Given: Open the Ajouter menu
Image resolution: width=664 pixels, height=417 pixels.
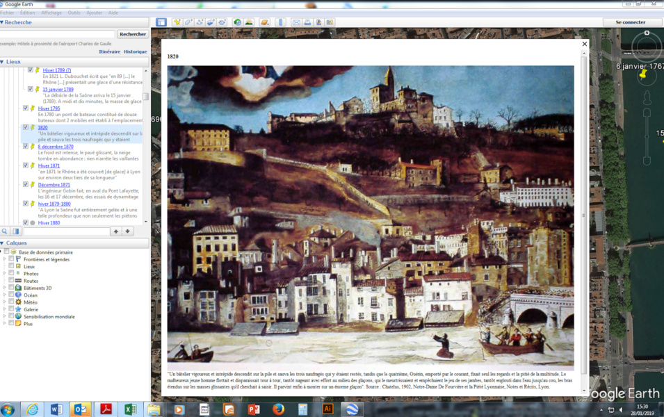Looking at the screenshot, I should (x=95, y=13).
